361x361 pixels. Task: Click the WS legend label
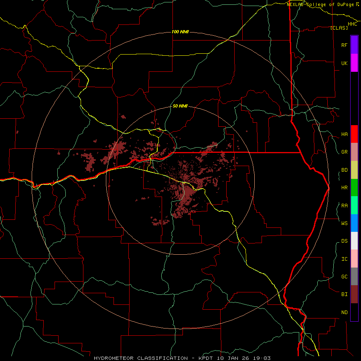[344, 223]
